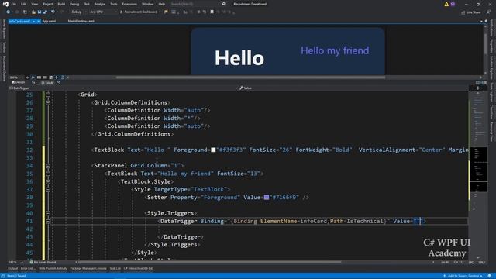
Task: Switch to the App.xaml tab
Action: click(49, 21)
